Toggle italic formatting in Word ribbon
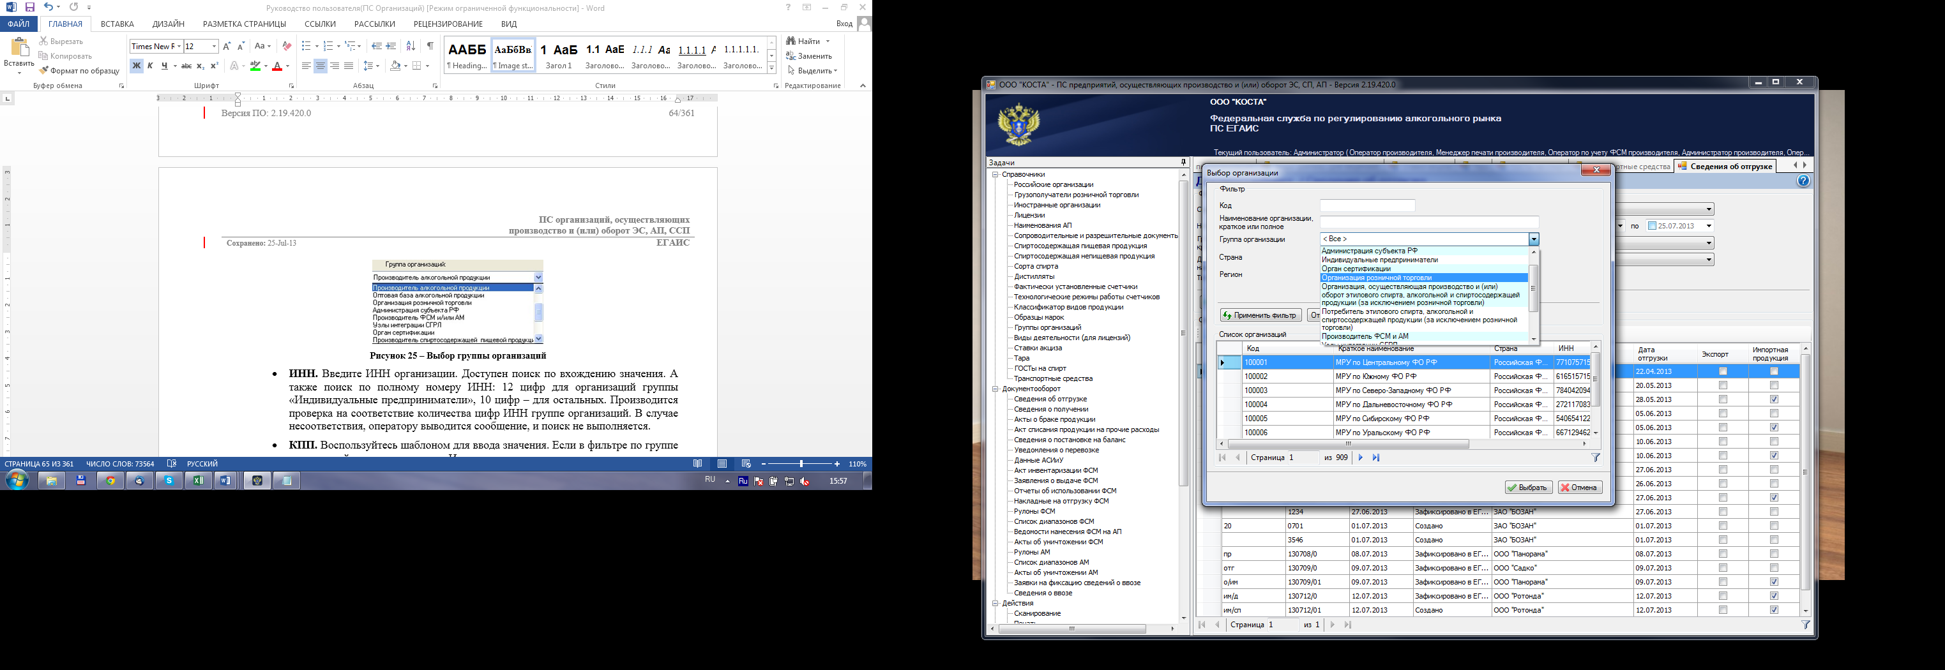The image size is (1945, 670). tap(150, 66)
